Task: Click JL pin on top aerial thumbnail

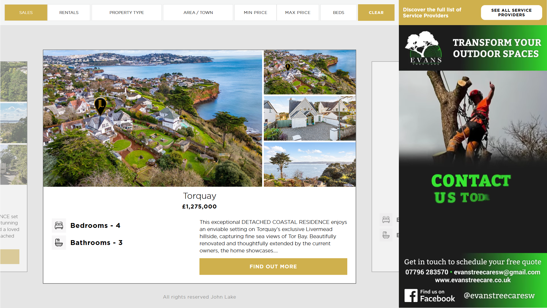Action: (x=288, y=67)
